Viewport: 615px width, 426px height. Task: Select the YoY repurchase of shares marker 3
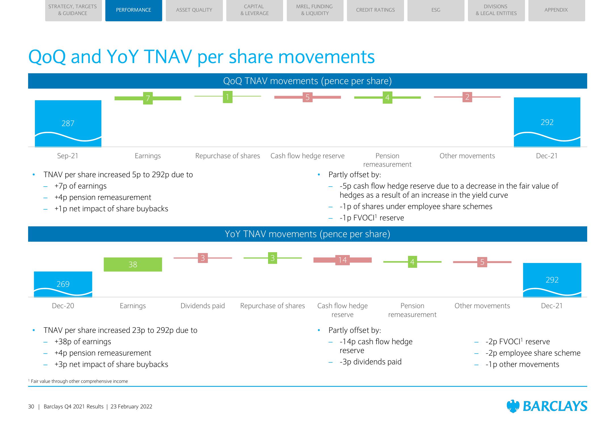click(x=273, y=258)
